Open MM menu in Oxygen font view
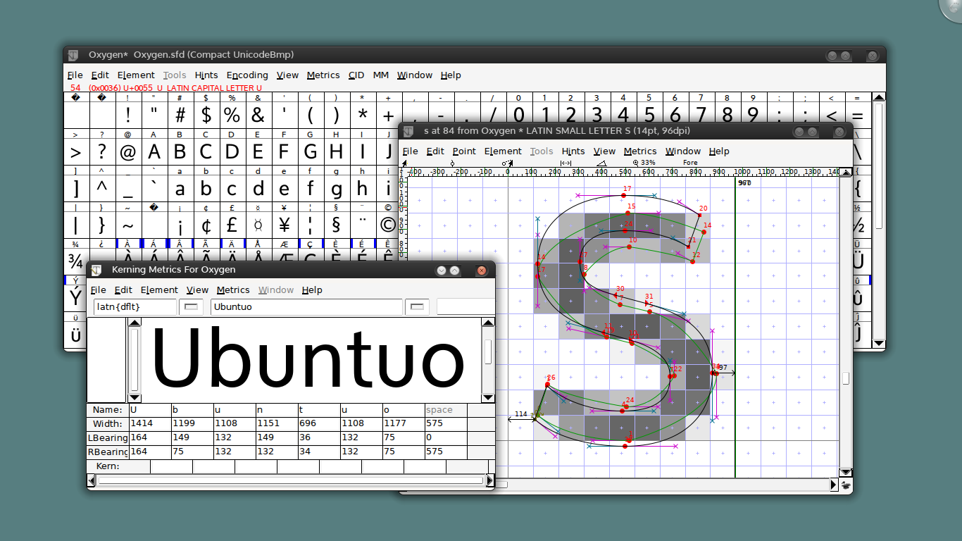962x541 pixels. coord(381,75)
